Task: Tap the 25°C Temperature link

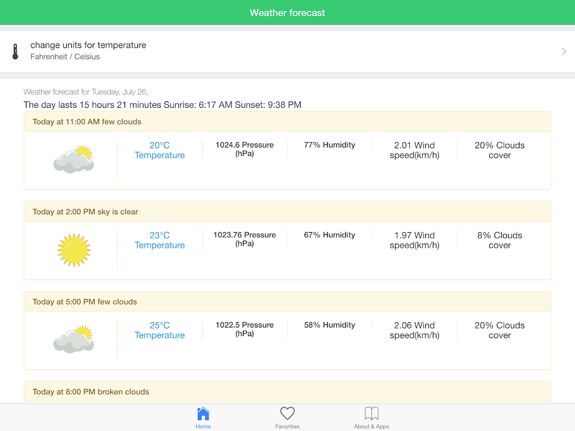Action: pyautogui.click(x=160, y=330)
